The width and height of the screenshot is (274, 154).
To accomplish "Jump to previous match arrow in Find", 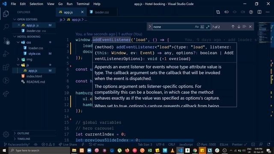I will (233, 27).
